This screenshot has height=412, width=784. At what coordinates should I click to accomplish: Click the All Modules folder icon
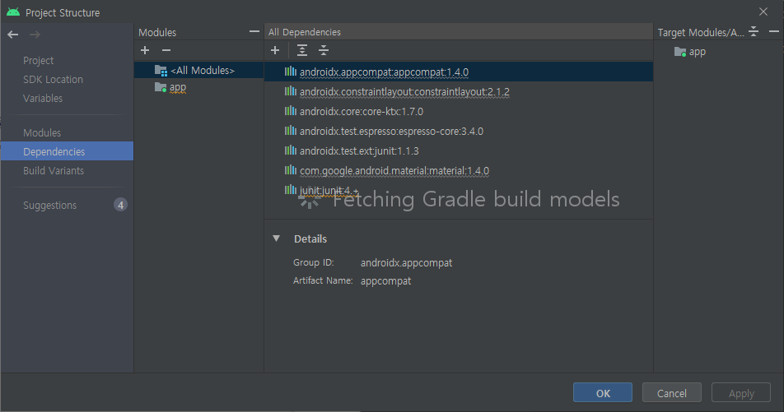coord(161,71)
